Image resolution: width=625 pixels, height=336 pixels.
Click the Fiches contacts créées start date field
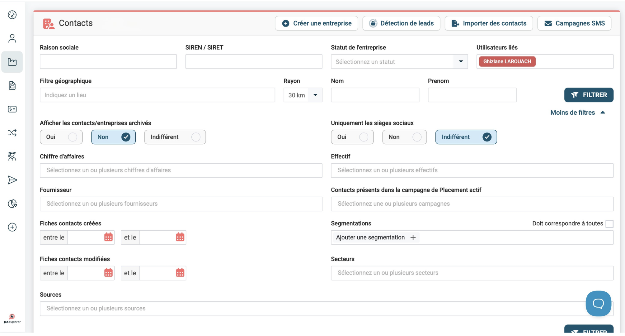click(86, 238)
